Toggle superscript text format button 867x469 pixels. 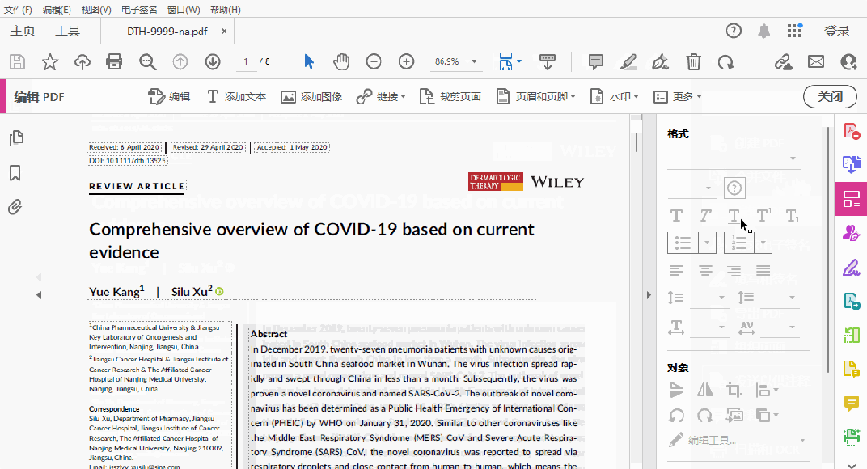pyautogui.click(x=763, y=215)
